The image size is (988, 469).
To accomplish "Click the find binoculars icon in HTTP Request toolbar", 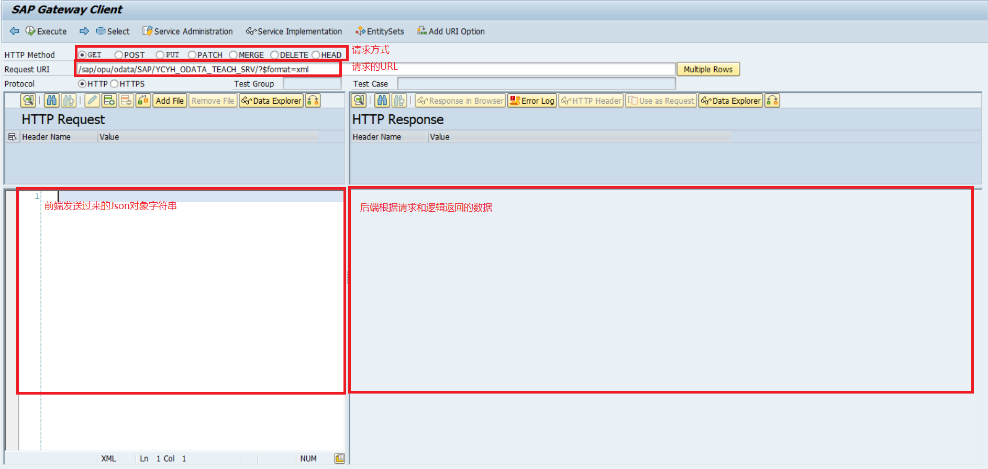I will 51,101.
